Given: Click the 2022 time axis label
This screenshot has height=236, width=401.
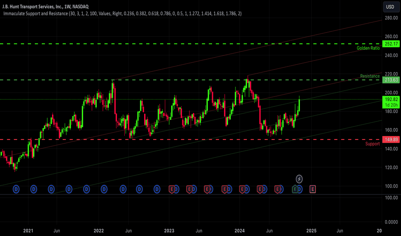Looking at the screenshot, I should 99,231.
